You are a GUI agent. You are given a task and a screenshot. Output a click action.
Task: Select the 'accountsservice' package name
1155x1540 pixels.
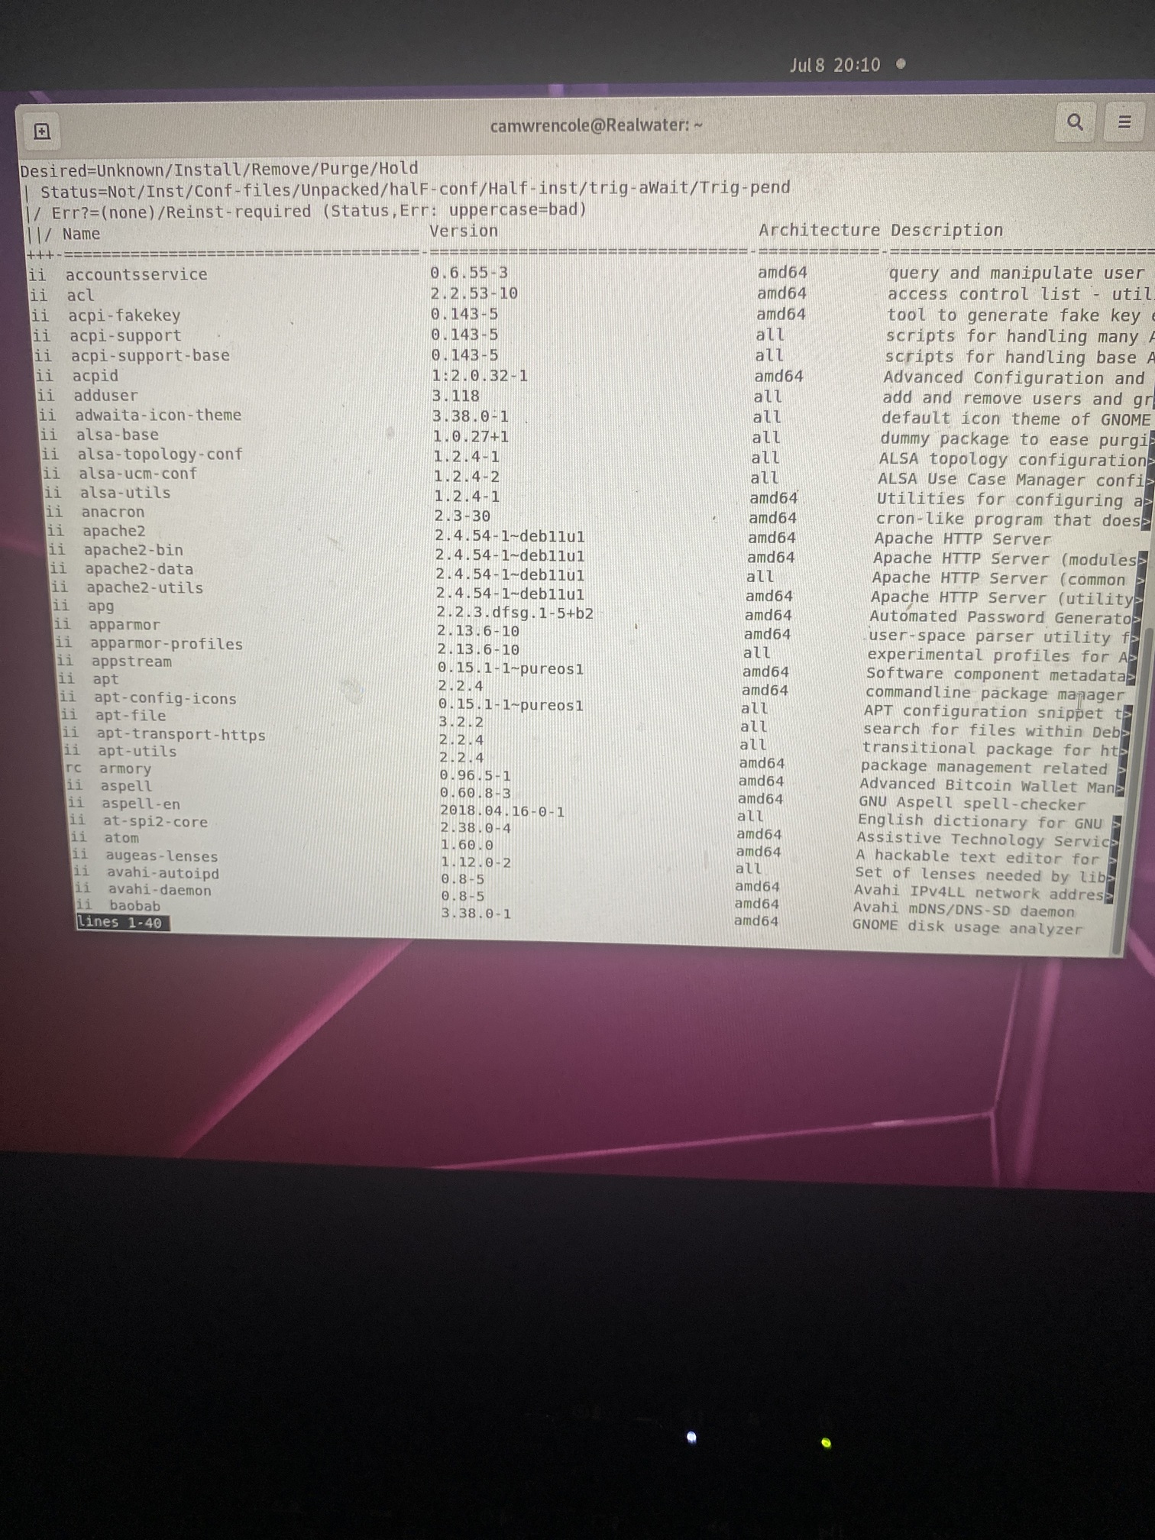point(136,274)
